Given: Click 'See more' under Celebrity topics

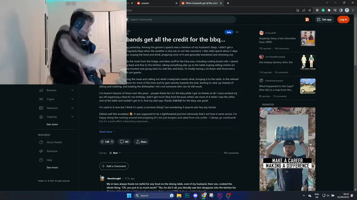Looking at the screenshot, I should [x=52, y=124].
